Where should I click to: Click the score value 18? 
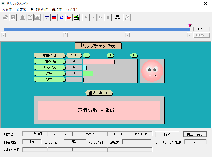(74, 73)
